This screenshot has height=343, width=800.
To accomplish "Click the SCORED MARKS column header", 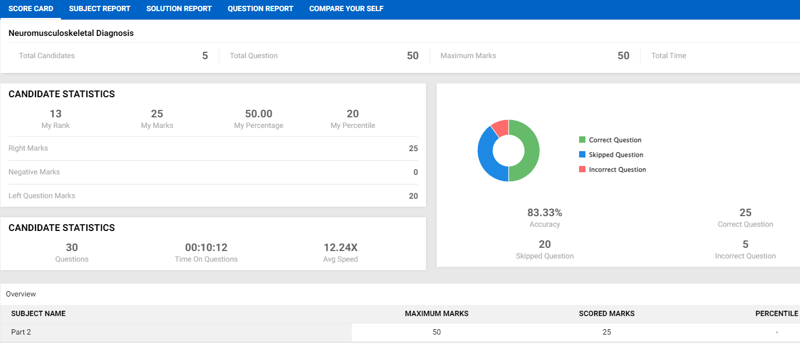I will pos(607,313).
